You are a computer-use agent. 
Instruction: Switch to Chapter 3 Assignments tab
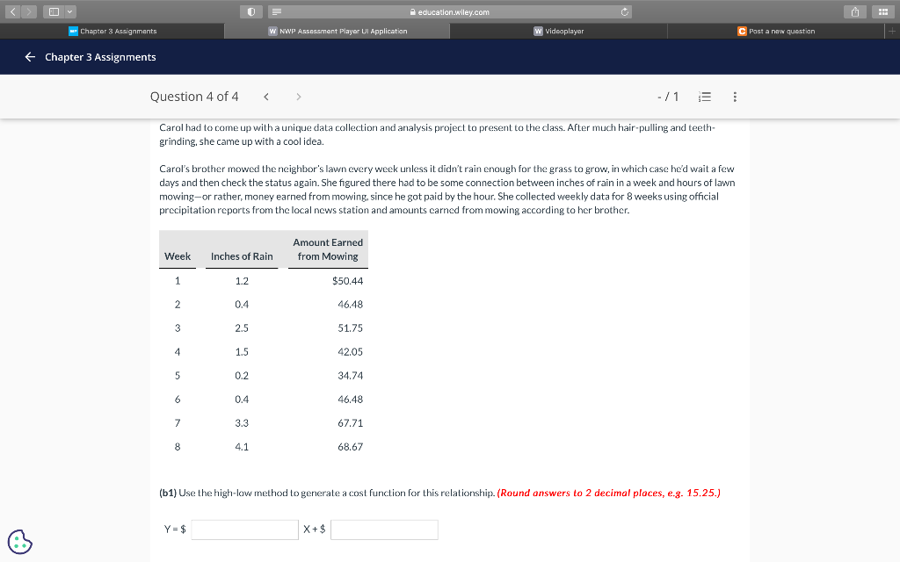tap(112, 31)
